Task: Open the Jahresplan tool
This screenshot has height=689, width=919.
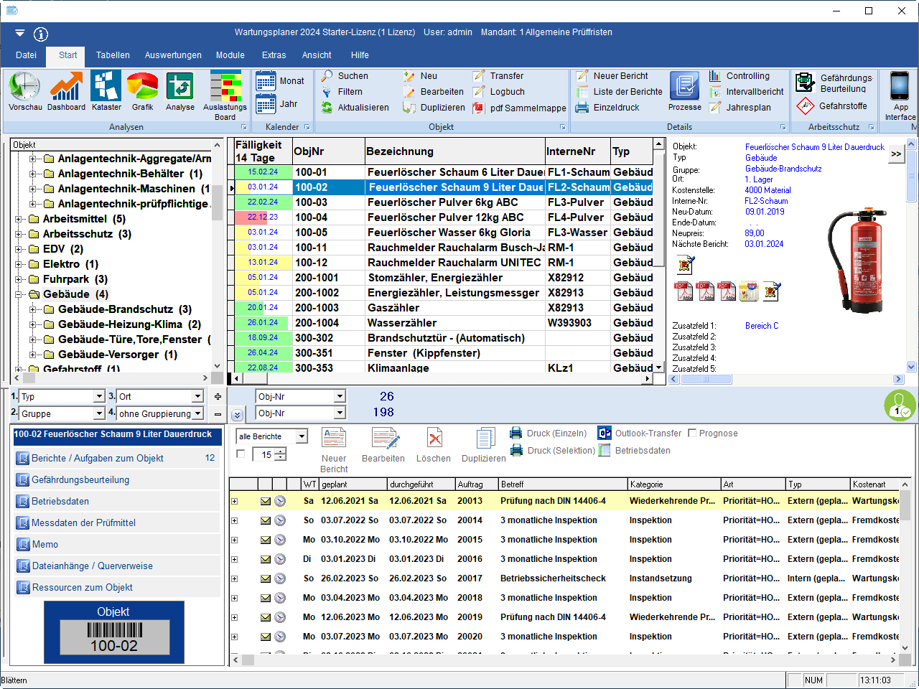Action: point(740,107)
